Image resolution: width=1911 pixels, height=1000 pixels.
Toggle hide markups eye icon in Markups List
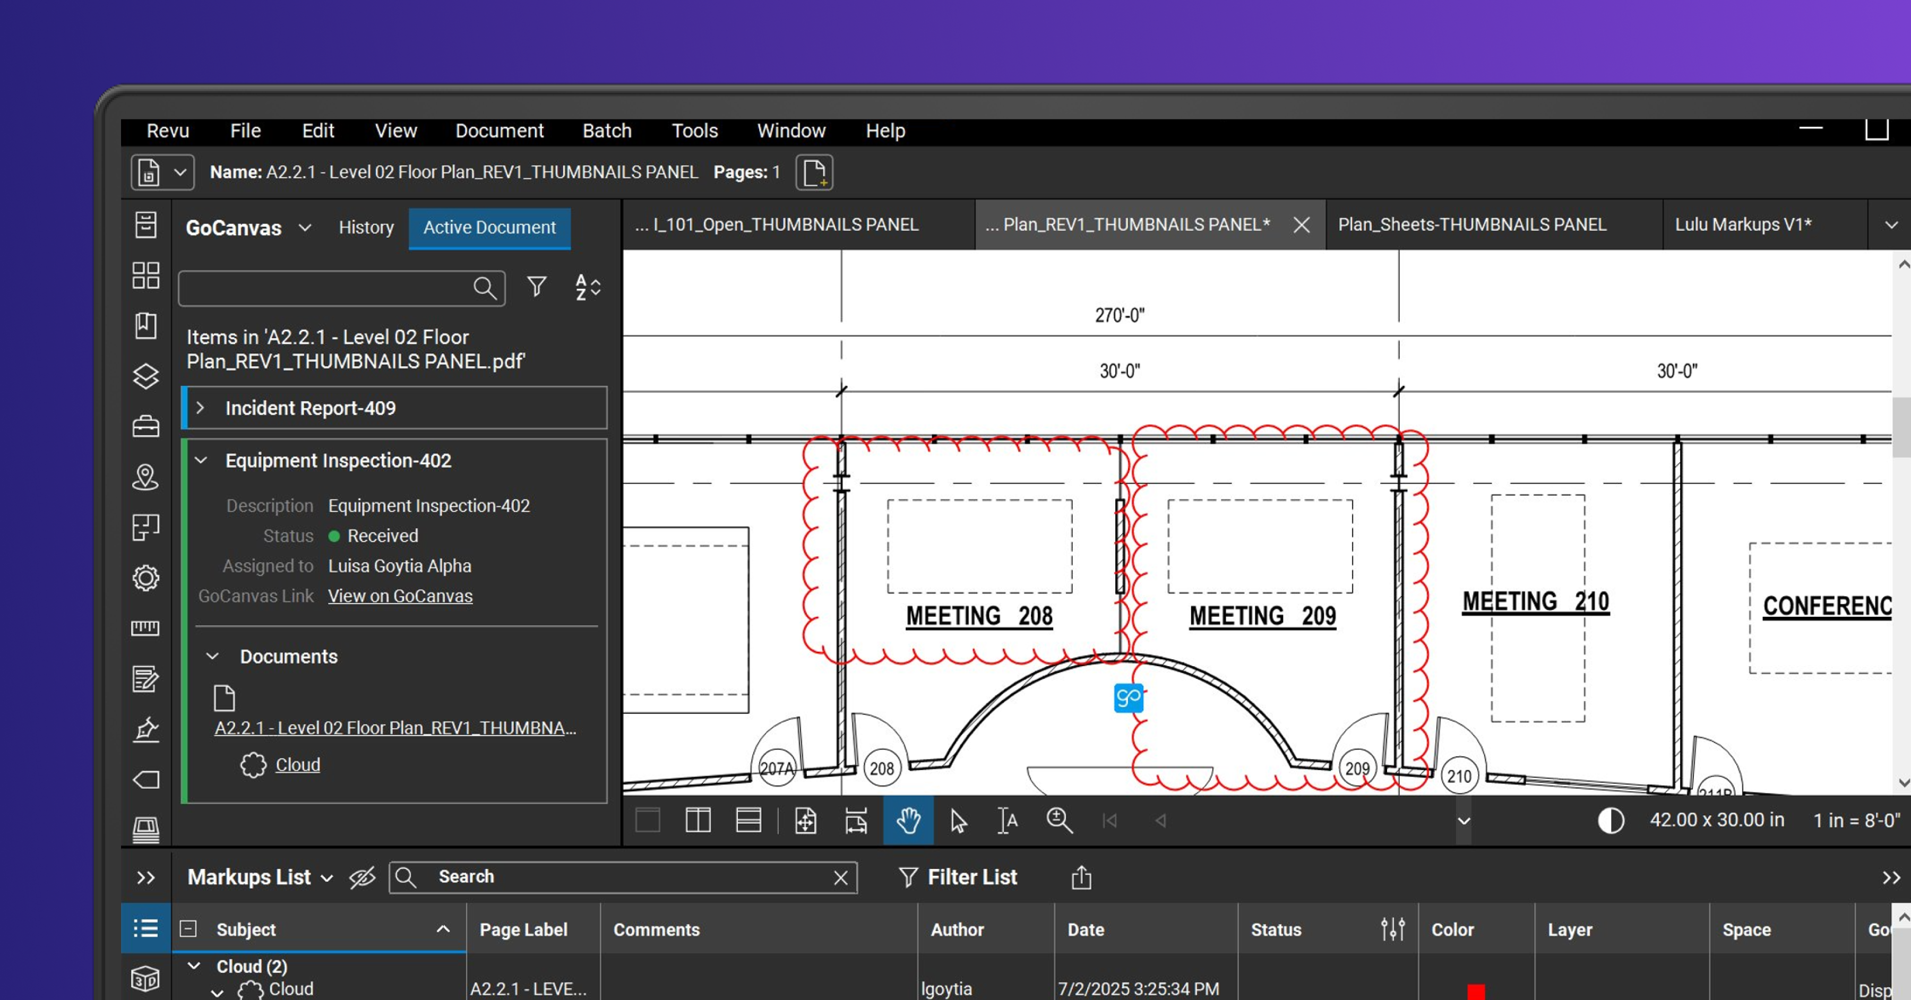pos(362,877)
